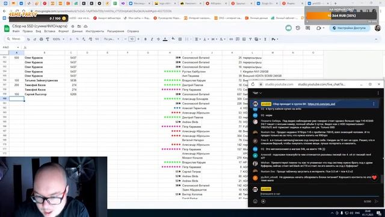Click the print icon in Sheets toolbar
The height and width of the screenshot is (217, 385).
41,39
